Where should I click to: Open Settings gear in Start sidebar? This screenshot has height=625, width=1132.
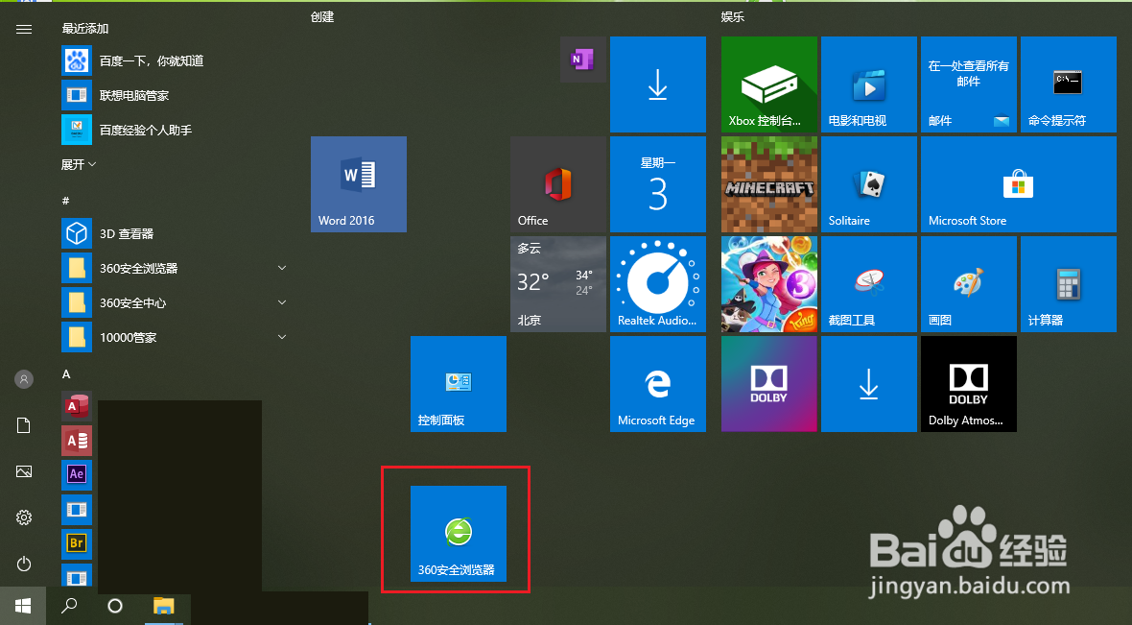point(24,517)
